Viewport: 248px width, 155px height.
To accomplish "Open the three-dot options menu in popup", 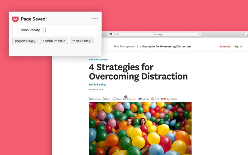I will 95,19.
